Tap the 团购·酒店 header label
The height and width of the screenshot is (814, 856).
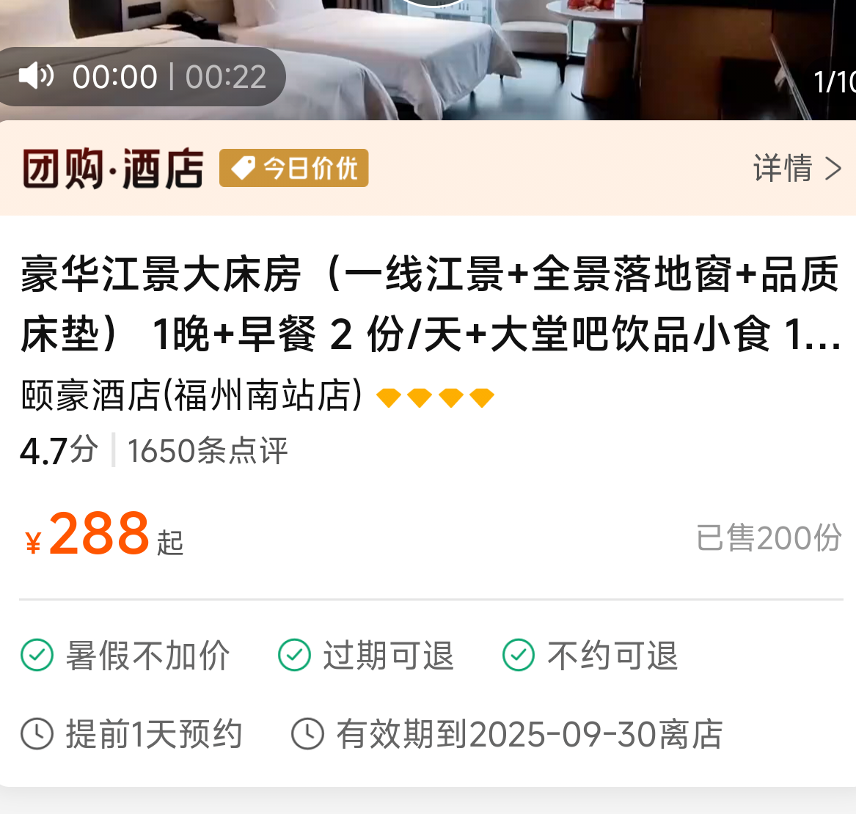[113, 169]
